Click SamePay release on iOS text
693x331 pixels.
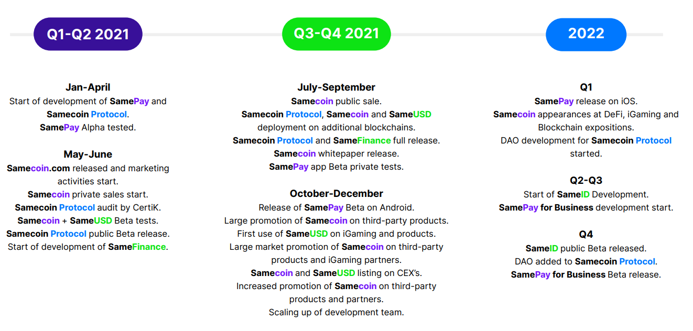tap(586, 101)
